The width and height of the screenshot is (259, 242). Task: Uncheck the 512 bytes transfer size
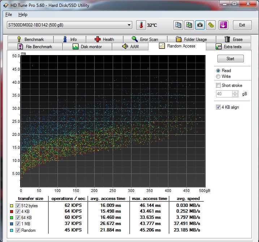[x=18, y=206]
